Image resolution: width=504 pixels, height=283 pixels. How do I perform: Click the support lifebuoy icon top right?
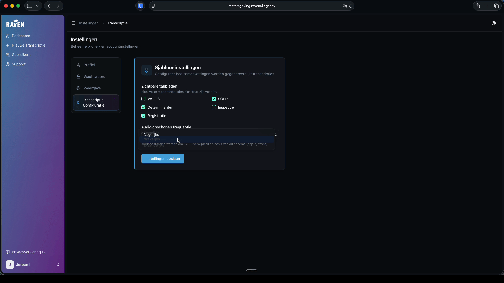pyautogui.click(x=494, y=23)
